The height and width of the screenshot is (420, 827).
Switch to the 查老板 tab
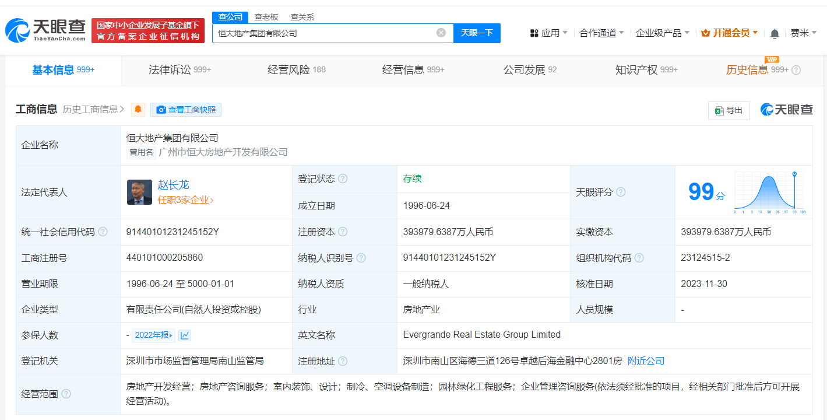266,17
